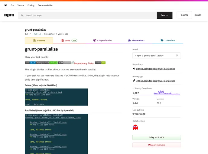
Task: Open the 0 Dependents tab
Action: (136, 40)
